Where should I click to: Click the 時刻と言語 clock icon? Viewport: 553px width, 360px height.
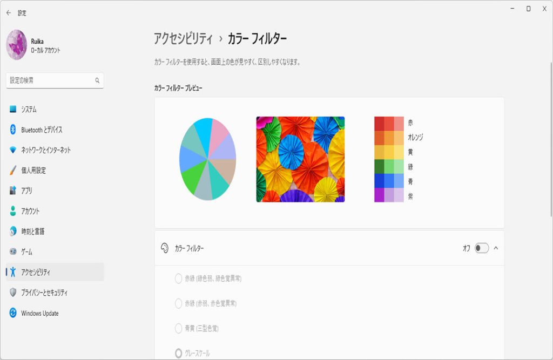[13, 232]
